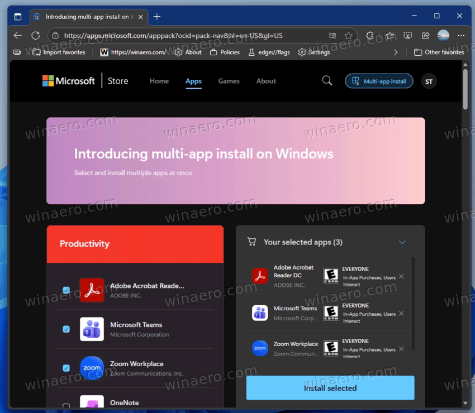475x413 pixels.
Task: Open the Other favorites dropdown
Action: [x=439, y=52]
